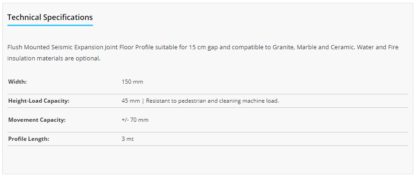Image resolution: width=418 pixels, height=178 pixels.
Task: Click the +/- 70 mm value
Action: (x=135, y=120)
